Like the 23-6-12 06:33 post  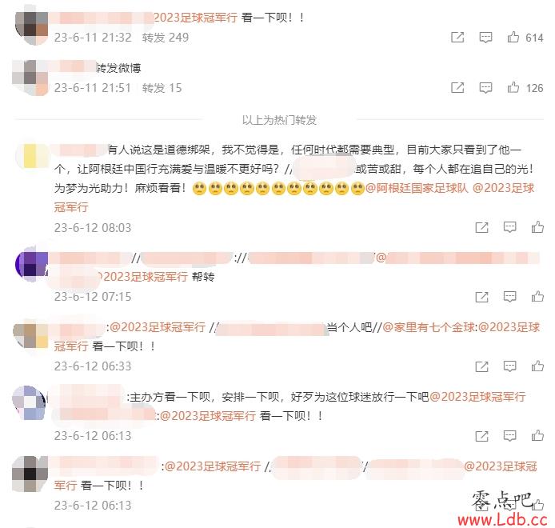pos(537,366)
